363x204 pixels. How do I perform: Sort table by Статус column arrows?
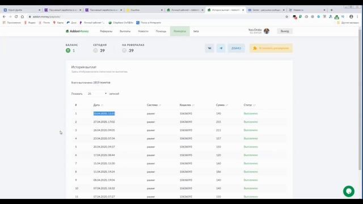[255, 105]
